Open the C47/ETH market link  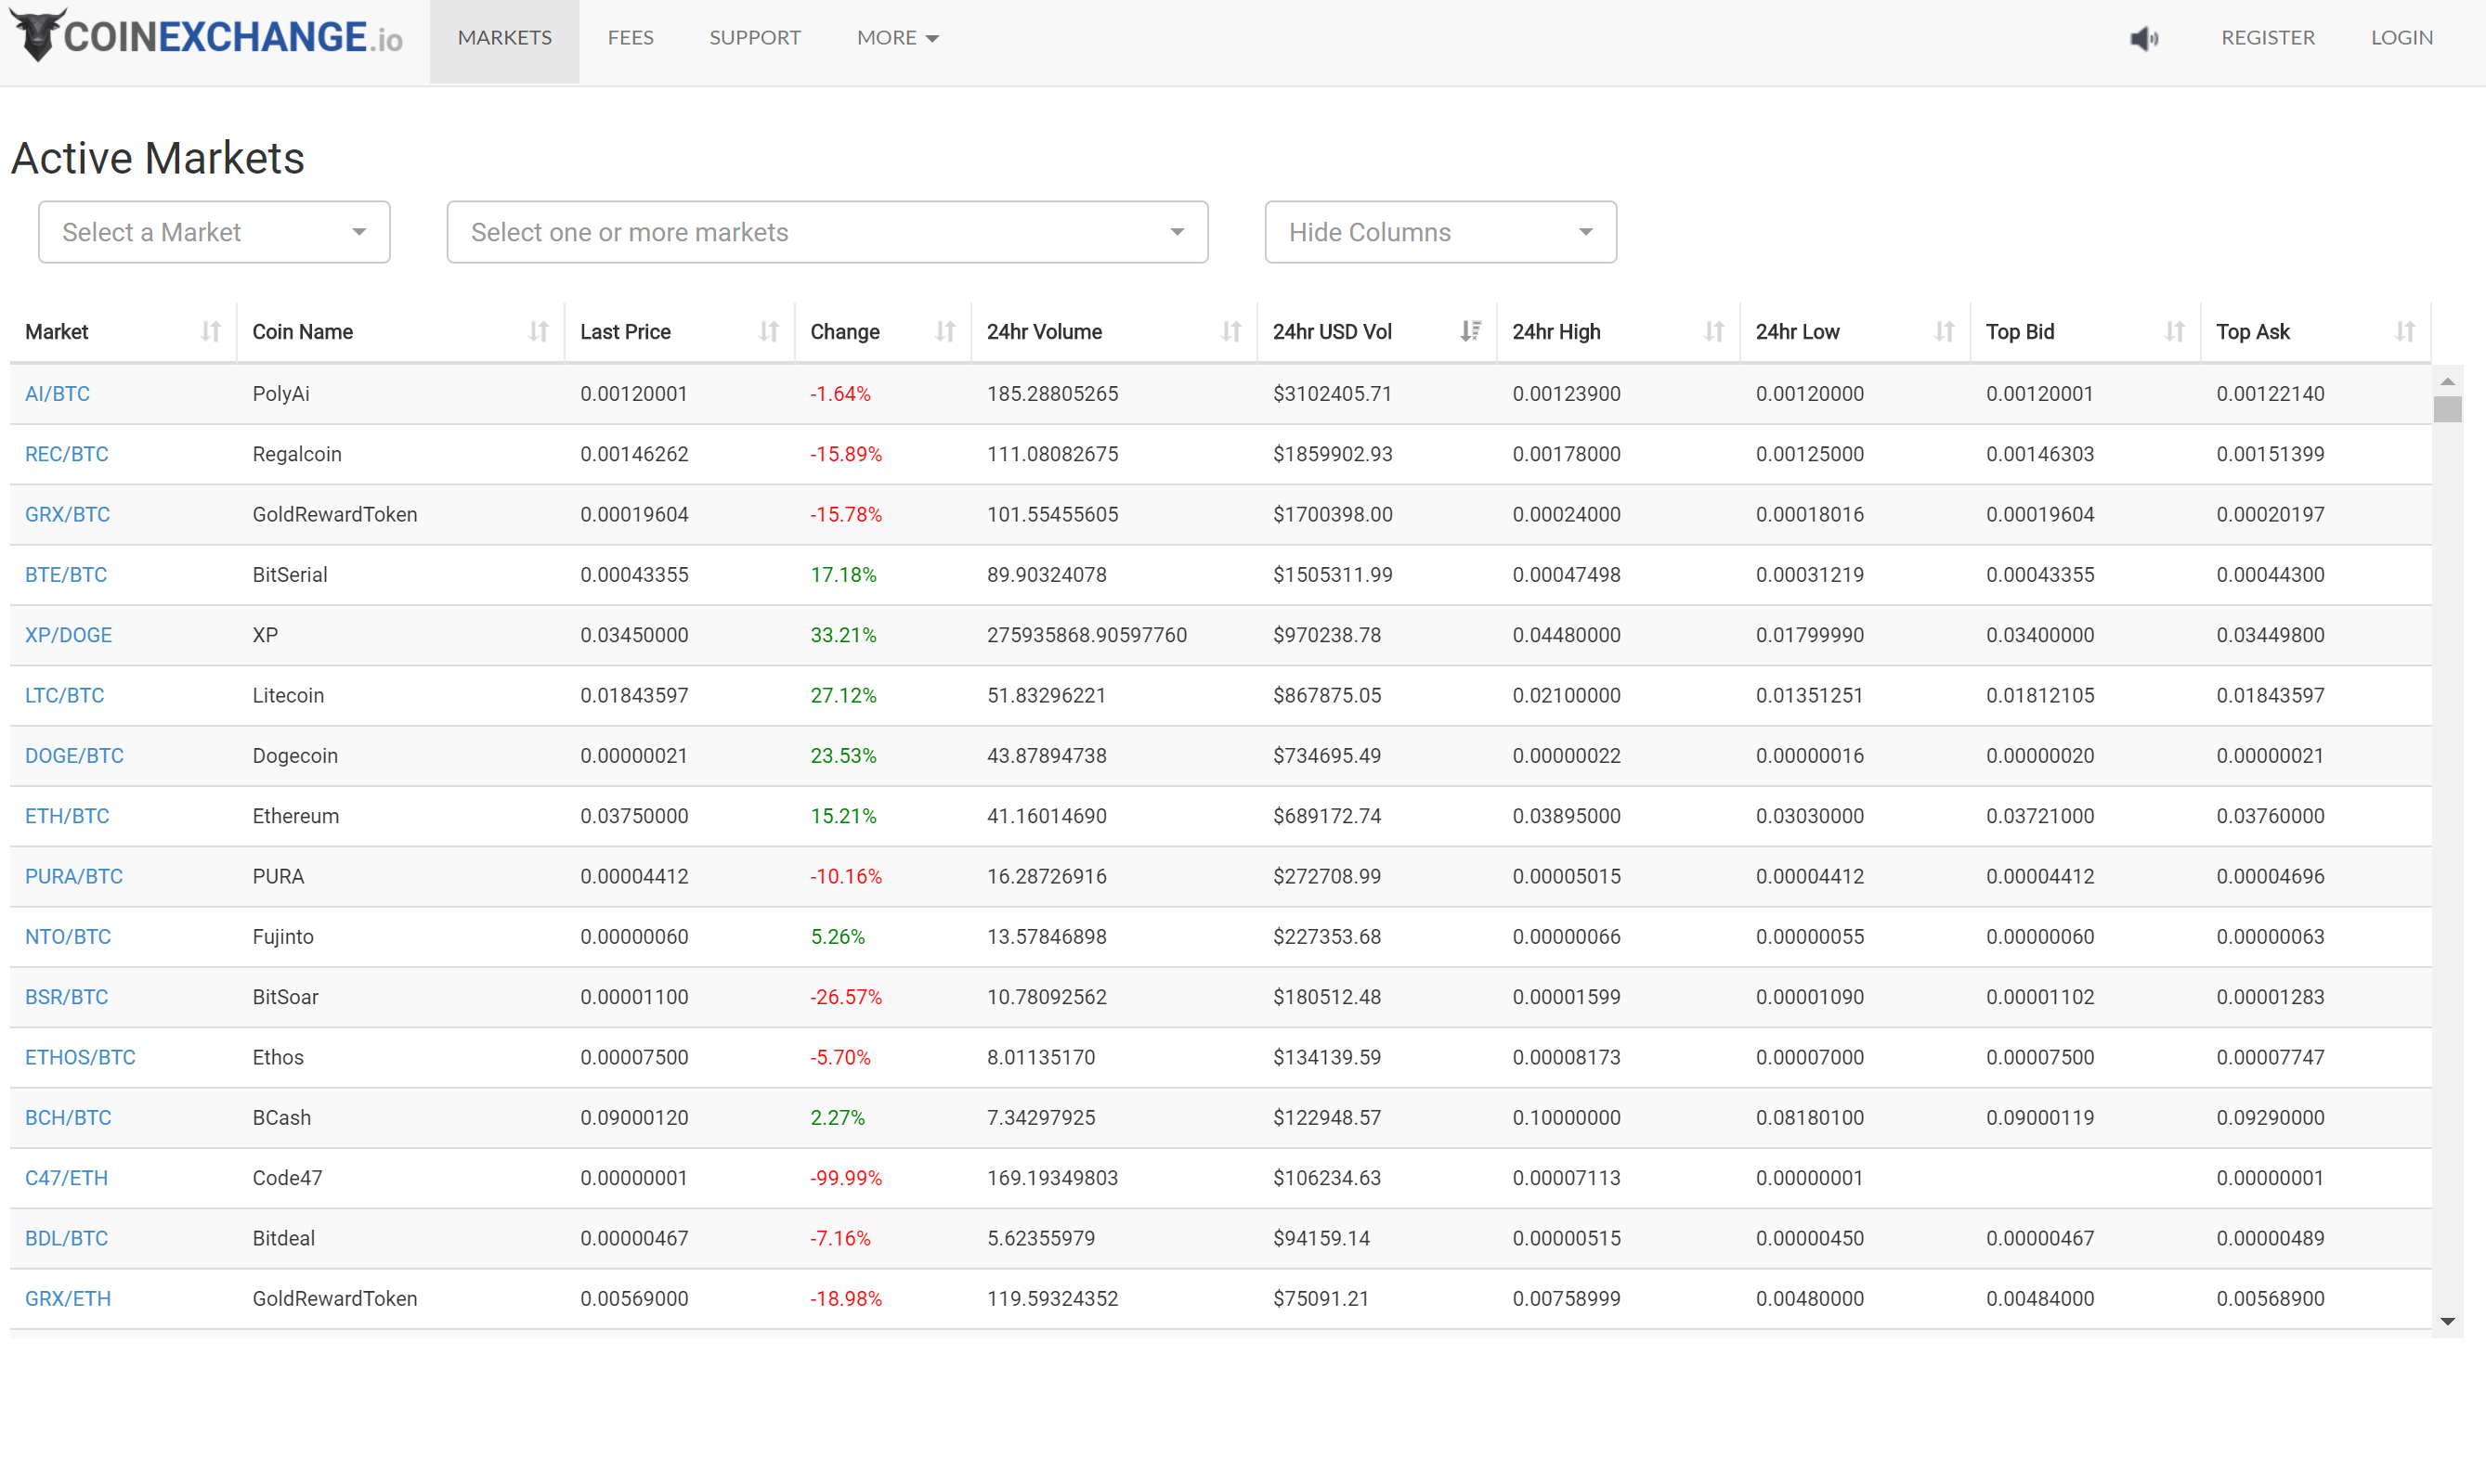66,1178
